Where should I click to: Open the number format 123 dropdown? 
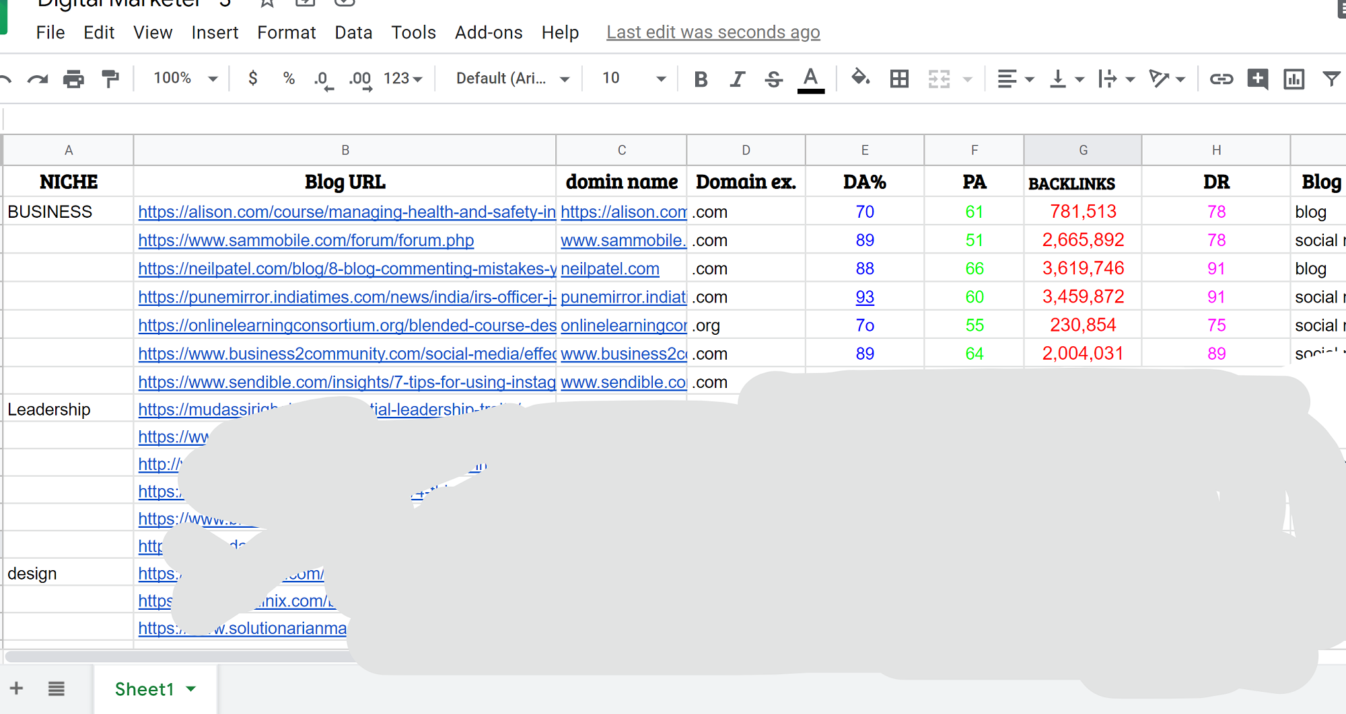point(402,78)
